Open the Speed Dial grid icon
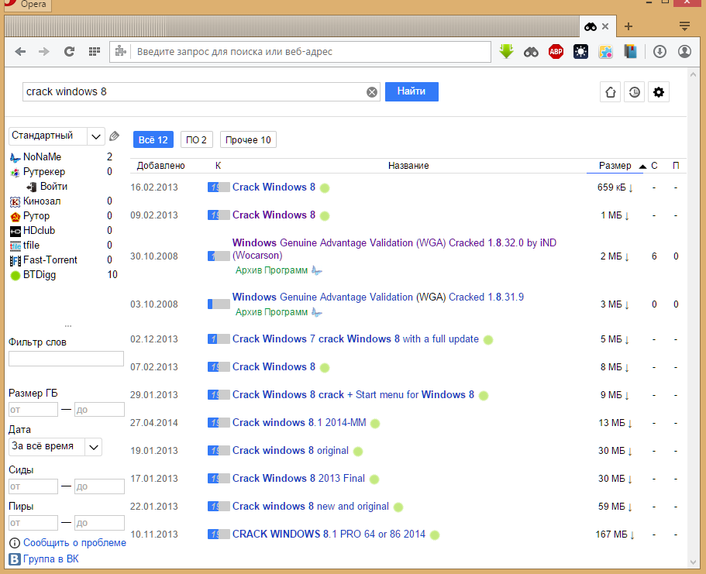The width and height of the screenshot is (706, 574). (94, 52)
